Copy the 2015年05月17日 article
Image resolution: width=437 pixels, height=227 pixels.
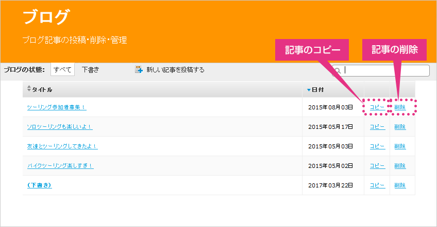coord(377,127)
